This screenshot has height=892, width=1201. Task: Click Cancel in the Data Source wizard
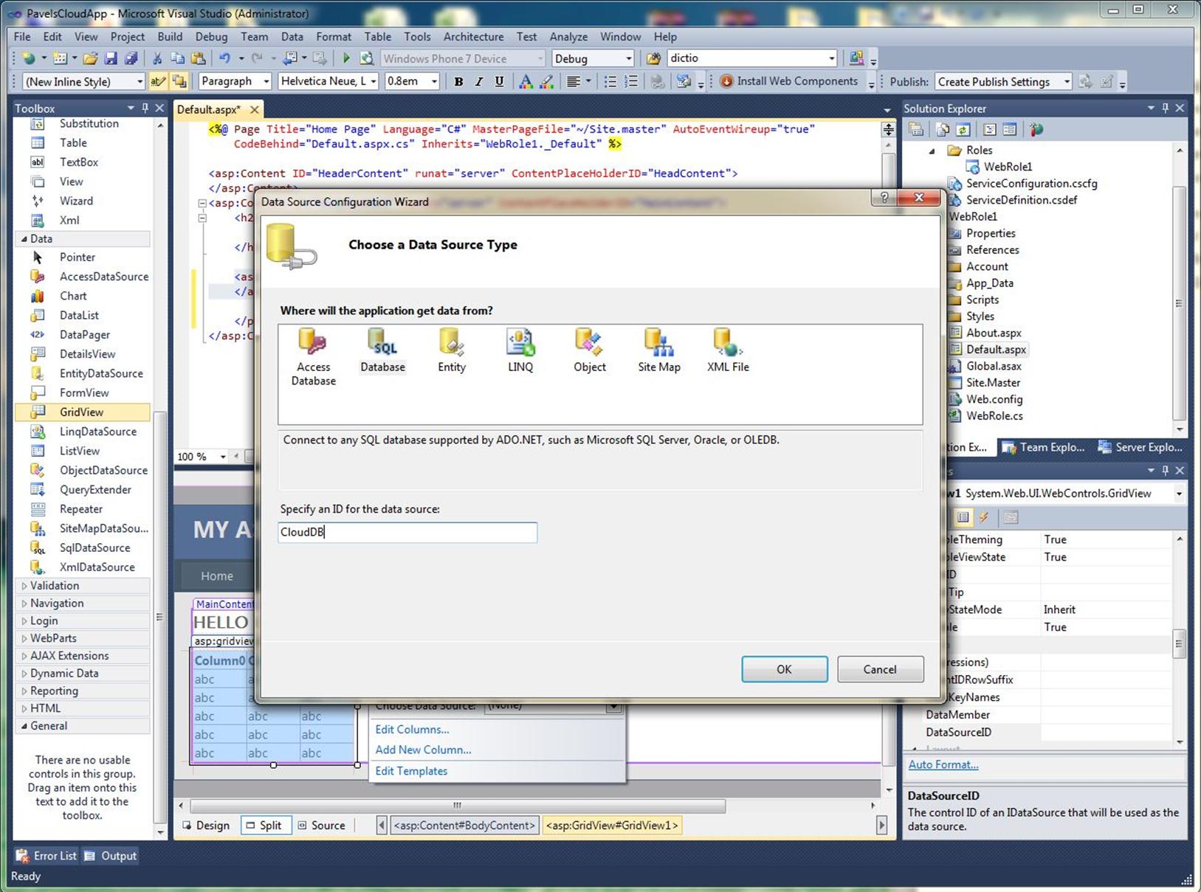pyautogui.click(x=880, y=669)
